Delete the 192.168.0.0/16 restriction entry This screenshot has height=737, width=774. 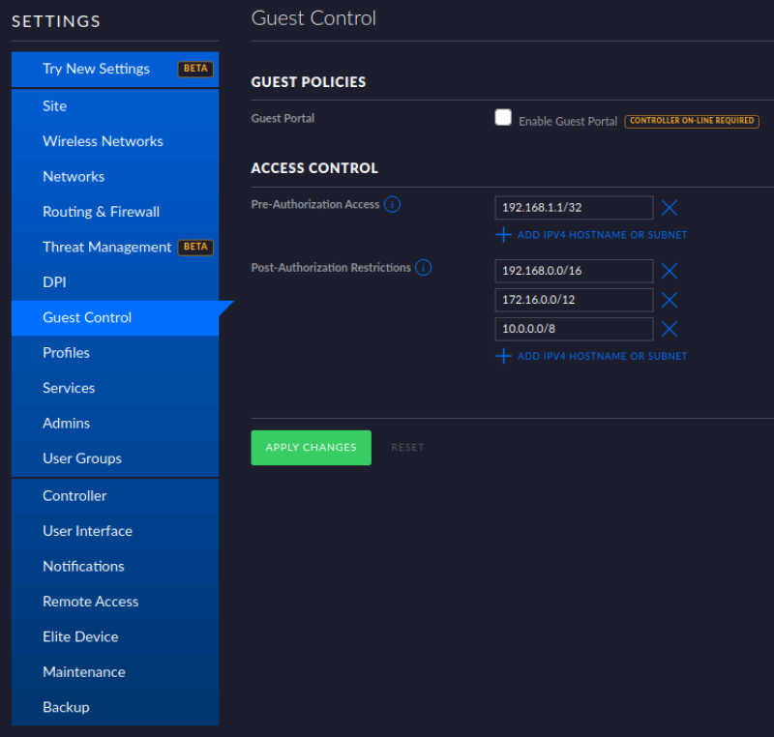click(669, 271)
